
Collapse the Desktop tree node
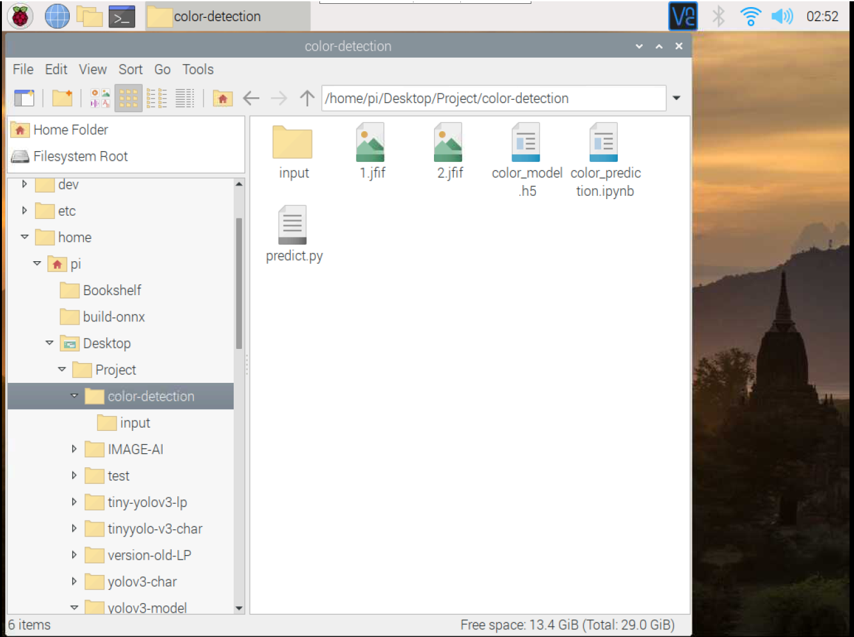[x=49, y=343]
